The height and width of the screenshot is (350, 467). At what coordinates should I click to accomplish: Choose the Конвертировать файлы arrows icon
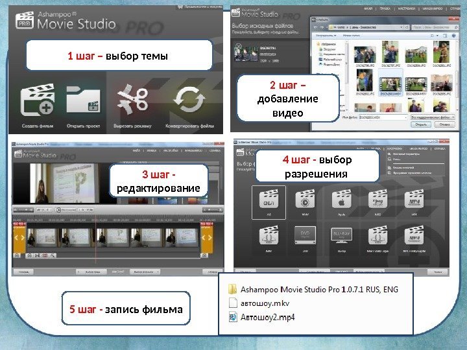pyautogui.click(x=189, y=100)
